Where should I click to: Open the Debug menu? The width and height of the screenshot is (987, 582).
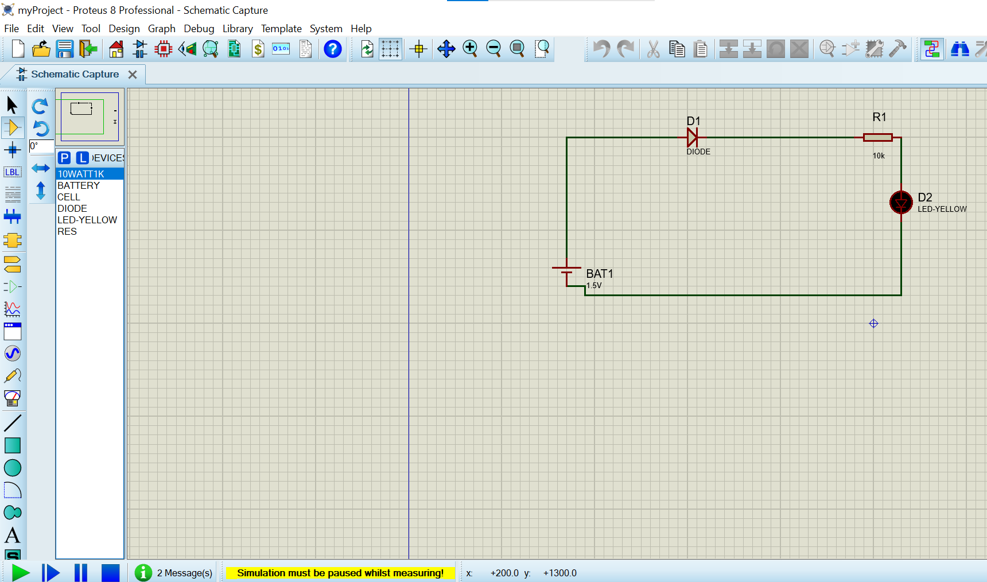[x=199, y=29]
